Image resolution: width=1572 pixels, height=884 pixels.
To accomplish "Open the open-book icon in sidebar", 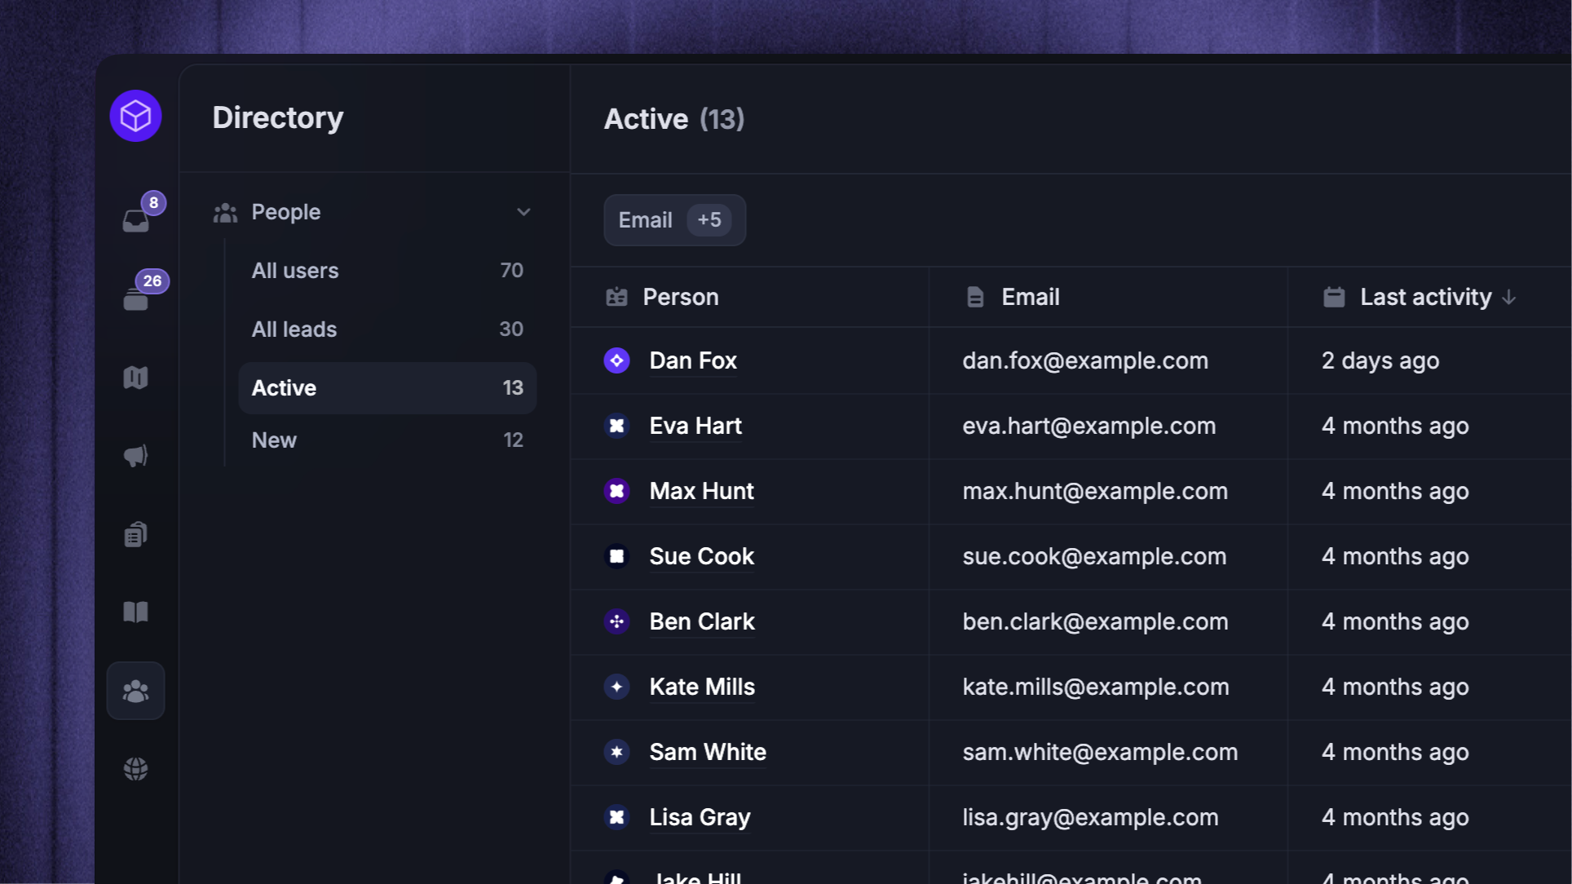I will pos(136,612).
